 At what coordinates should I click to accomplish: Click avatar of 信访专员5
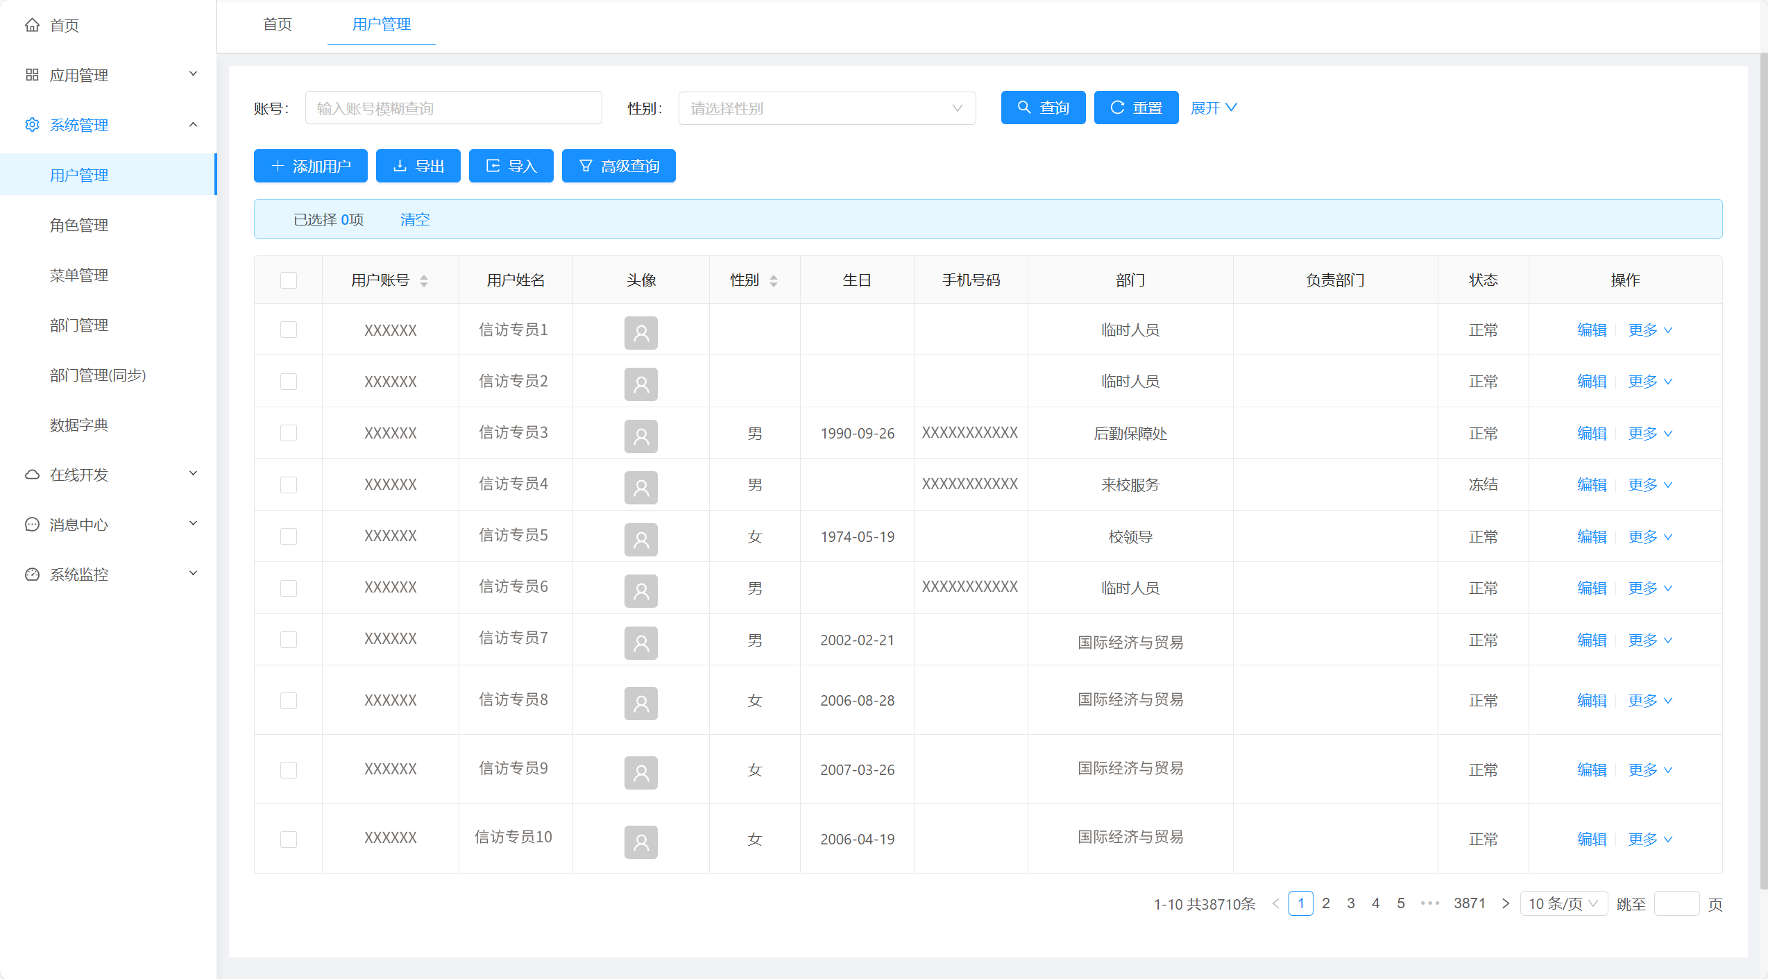640,539
